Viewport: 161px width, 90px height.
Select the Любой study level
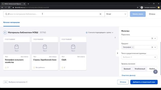pos(152,69)
